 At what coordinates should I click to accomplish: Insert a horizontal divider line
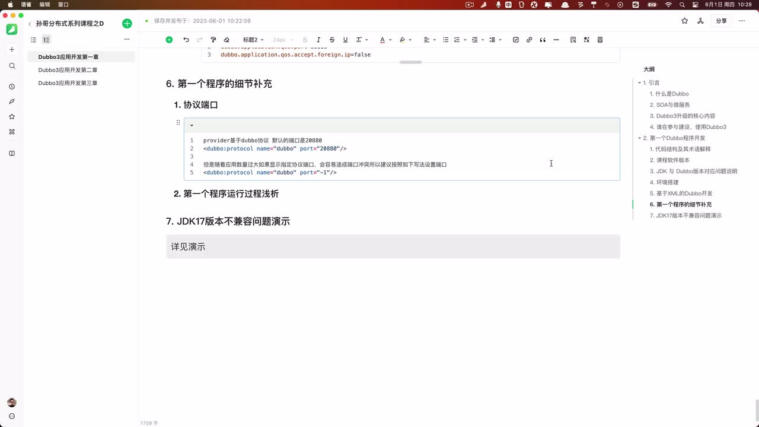pyautogui.click(x=556, y=40)
